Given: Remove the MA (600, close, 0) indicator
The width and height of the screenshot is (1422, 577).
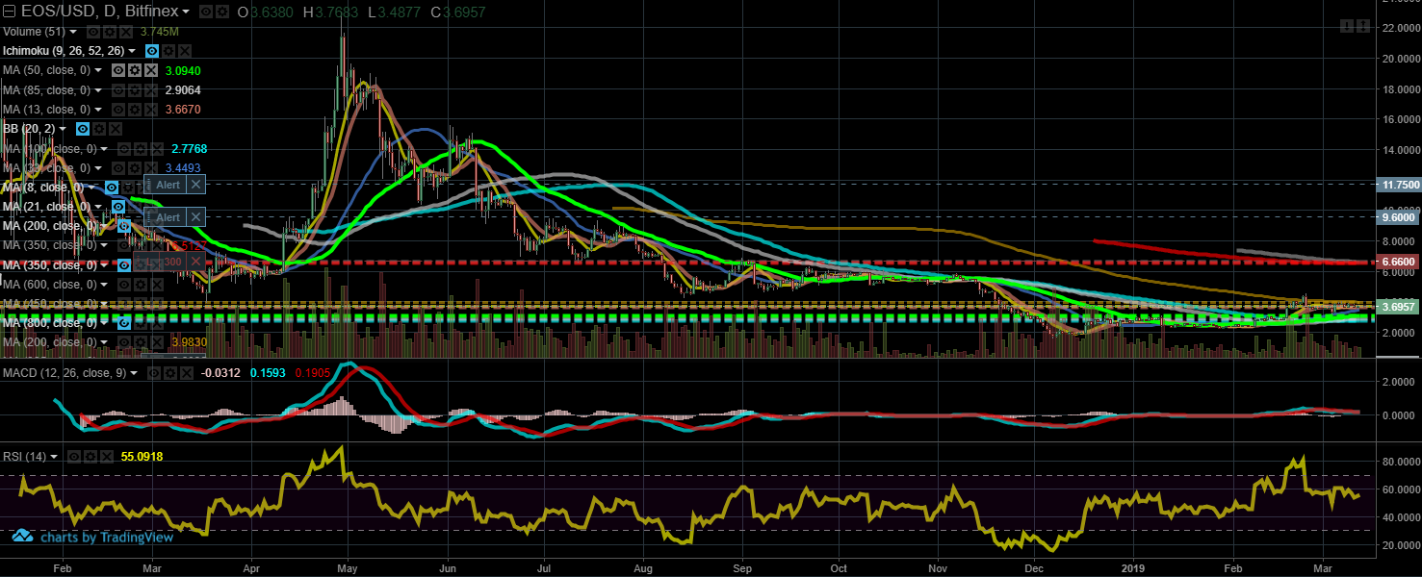Looking at the screenshot, I should (x=158, y=285).
